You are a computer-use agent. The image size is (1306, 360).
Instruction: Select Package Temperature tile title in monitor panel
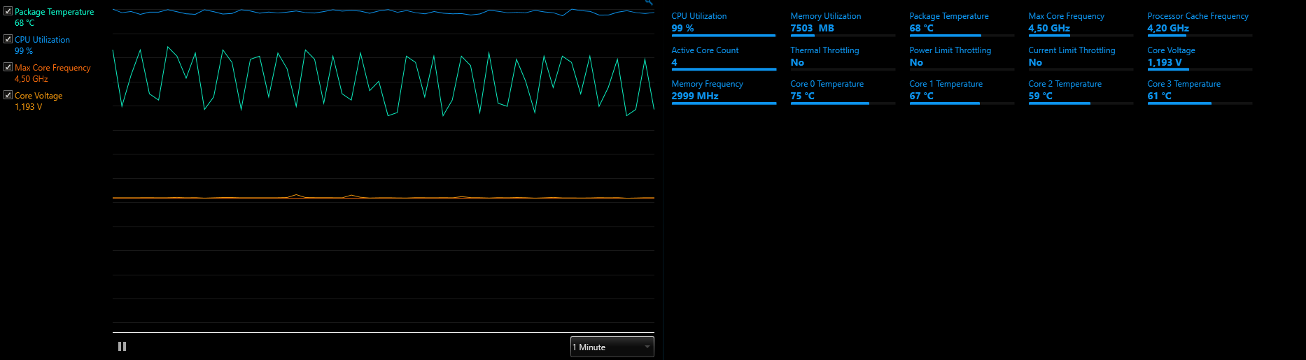click(948, 16)
